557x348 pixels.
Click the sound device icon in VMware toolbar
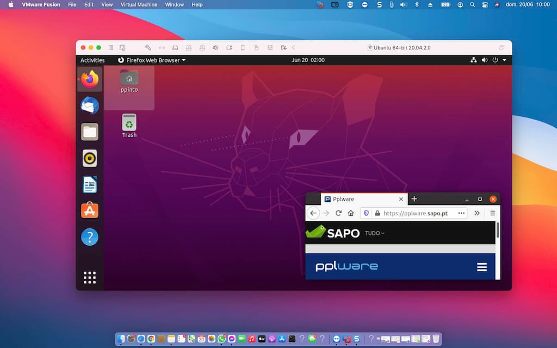215,48
